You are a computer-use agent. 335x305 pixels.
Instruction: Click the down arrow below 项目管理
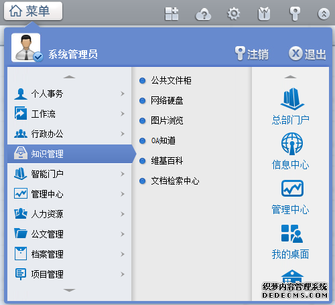[69, 290]
